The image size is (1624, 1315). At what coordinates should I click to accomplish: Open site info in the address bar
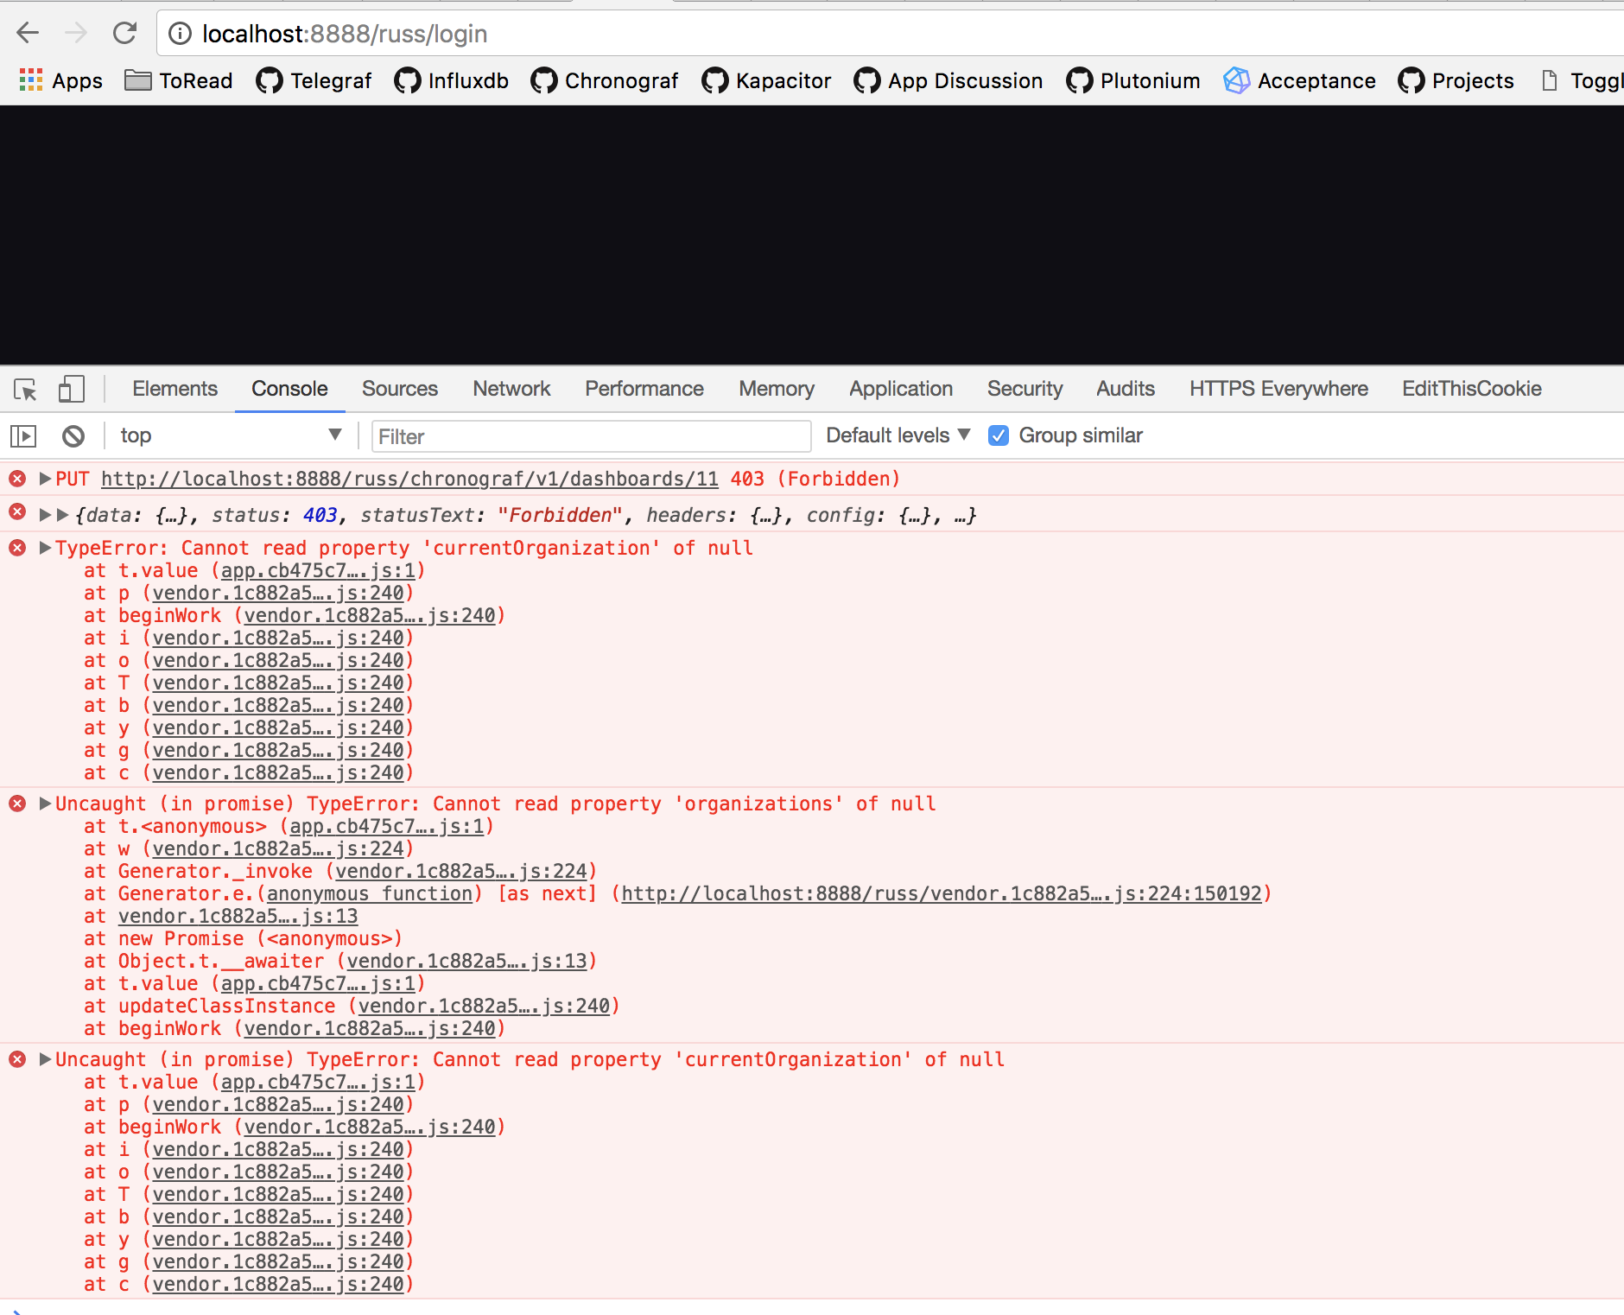pos(179,34)
